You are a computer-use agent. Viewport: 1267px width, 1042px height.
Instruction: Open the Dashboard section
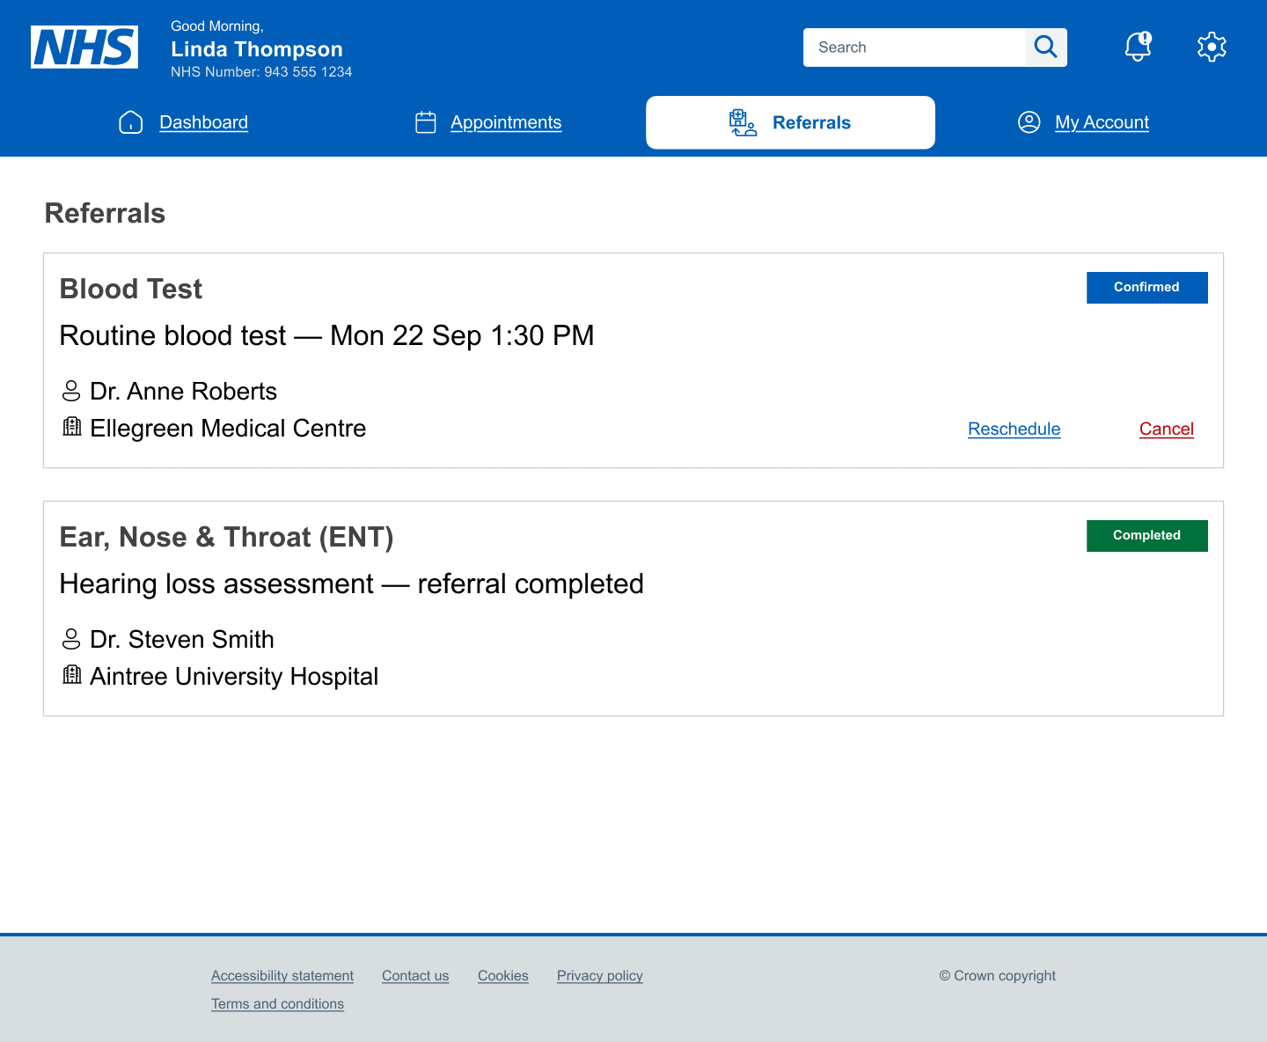coord(203,122)
